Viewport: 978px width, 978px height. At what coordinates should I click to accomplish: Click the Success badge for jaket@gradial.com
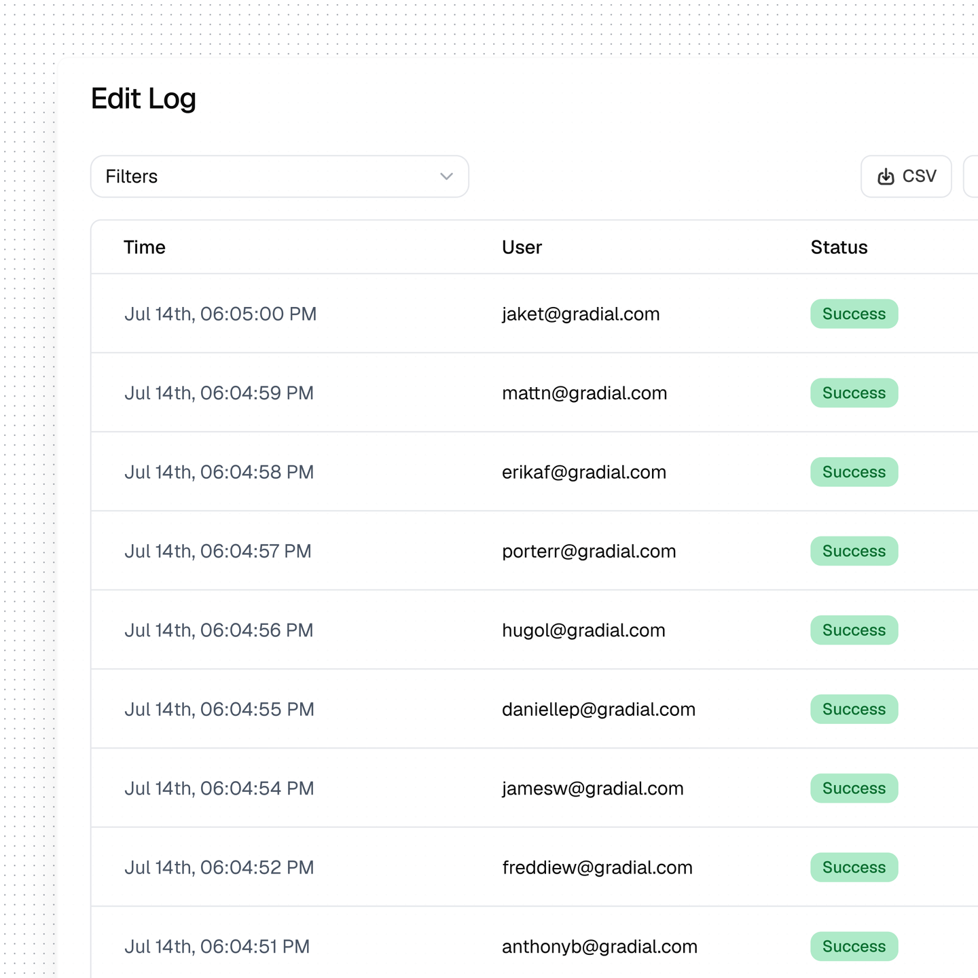tap(854, 314)
